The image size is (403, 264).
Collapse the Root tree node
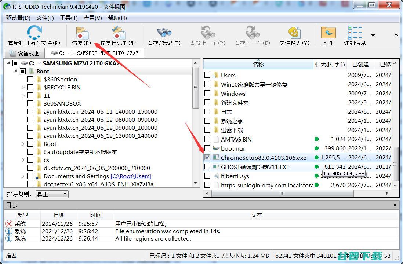coord(16,71)
